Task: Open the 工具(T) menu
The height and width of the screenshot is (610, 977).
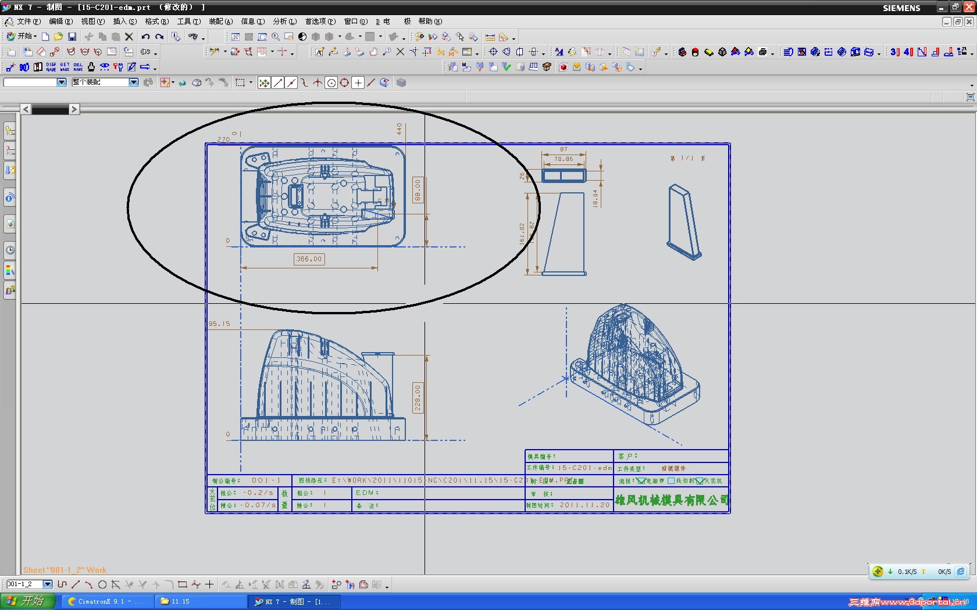Action: point(189,21)
